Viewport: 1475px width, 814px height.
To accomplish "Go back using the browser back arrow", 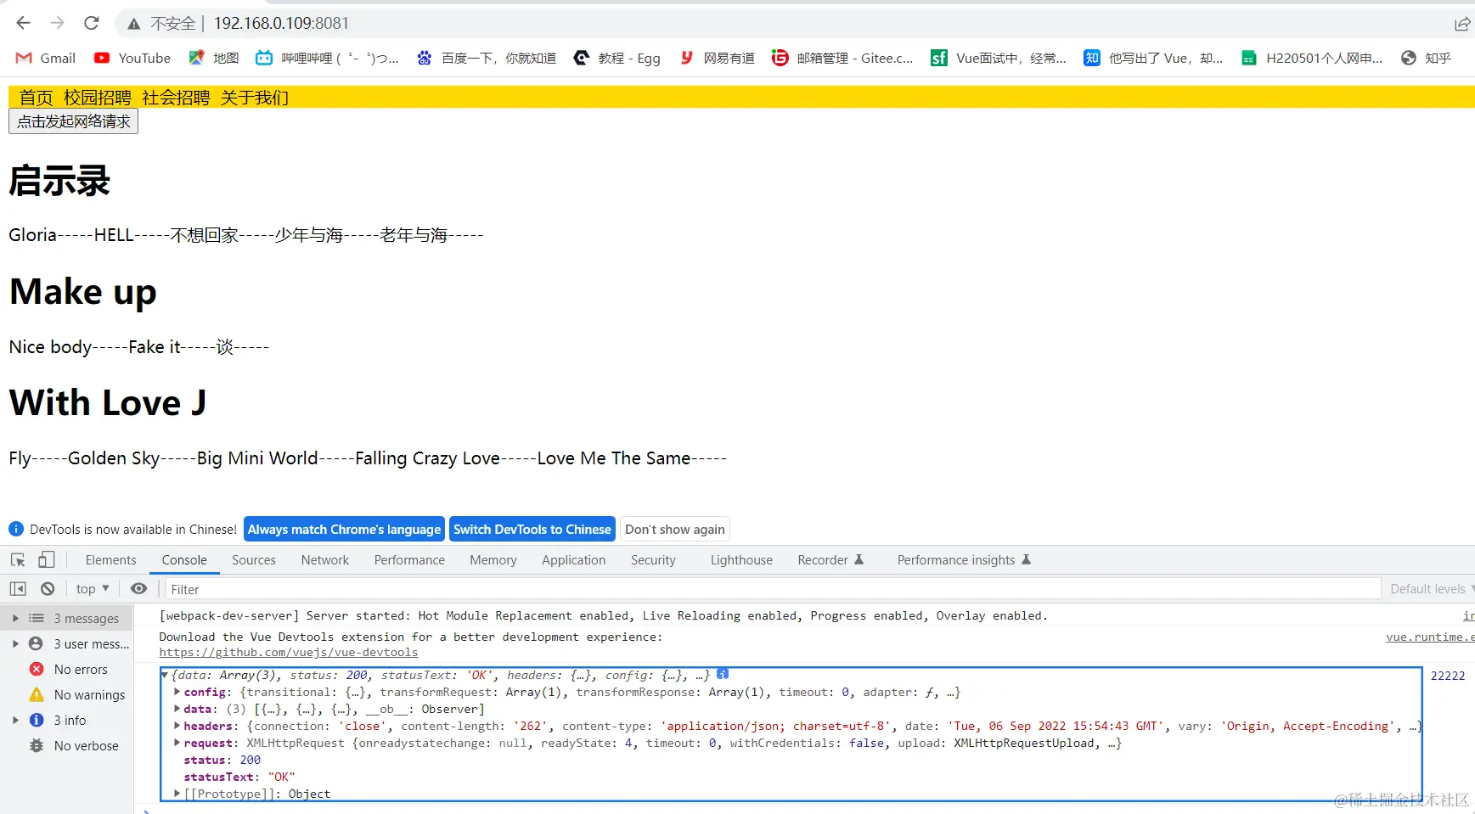I will pos(24,23).
